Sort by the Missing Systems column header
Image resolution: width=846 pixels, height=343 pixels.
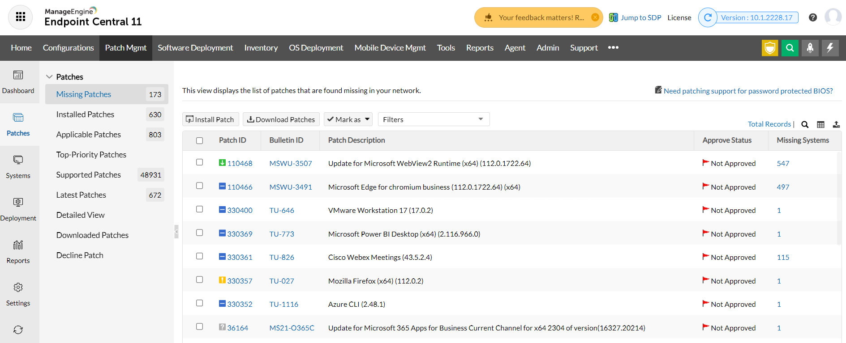click(x=803, y=140)
